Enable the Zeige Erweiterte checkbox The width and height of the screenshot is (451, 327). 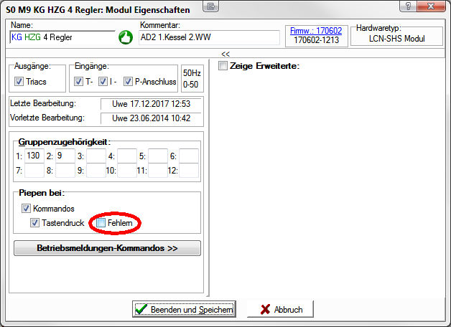[x=223, y=67]
